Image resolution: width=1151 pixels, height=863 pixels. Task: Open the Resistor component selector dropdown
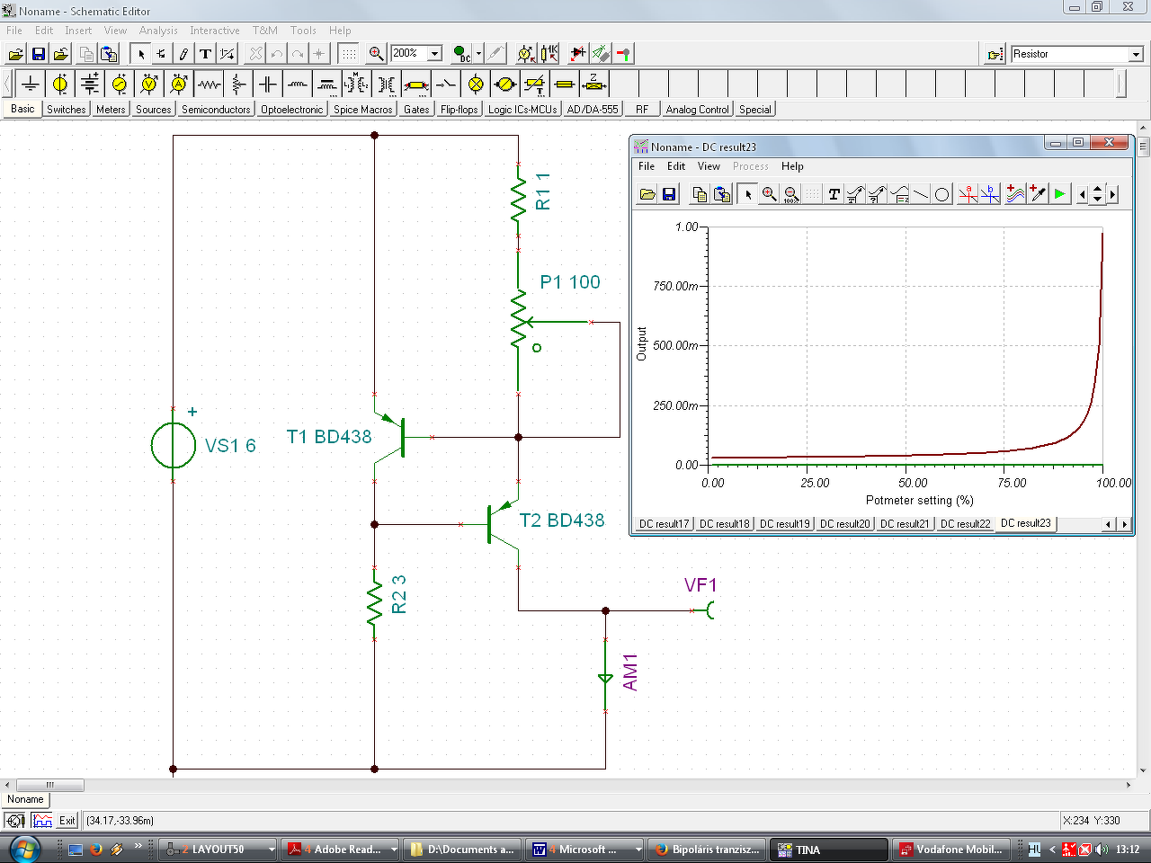tap(1136, 54)
